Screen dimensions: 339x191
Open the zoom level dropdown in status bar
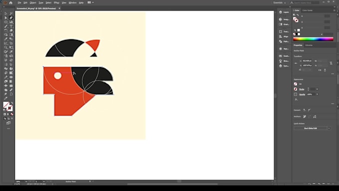(26, 182)
